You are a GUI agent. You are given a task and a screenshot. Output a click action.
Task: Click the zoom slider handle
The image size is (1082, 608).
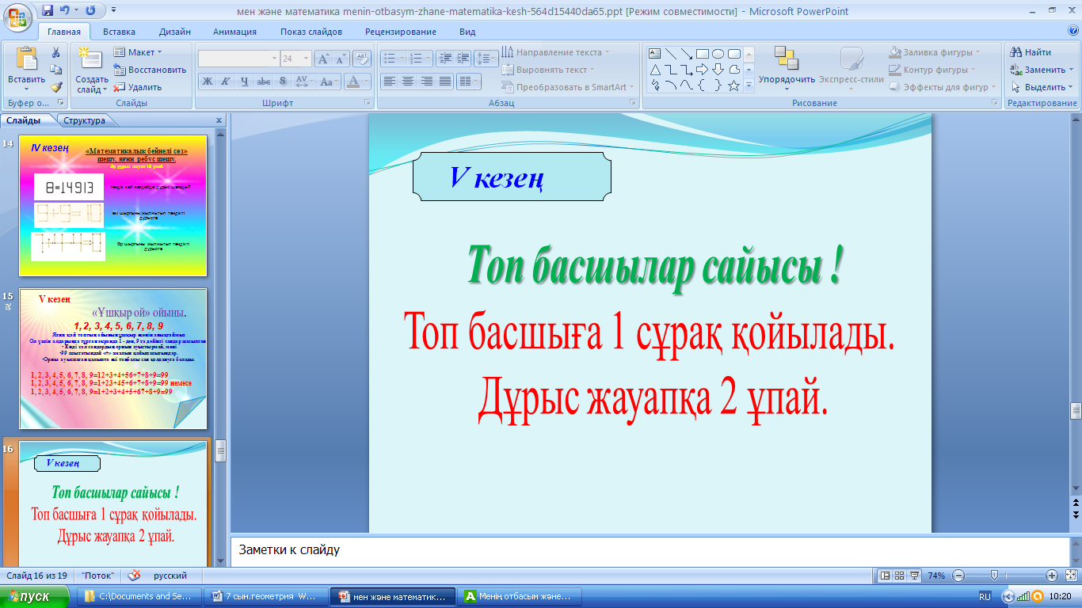point(994,576)
